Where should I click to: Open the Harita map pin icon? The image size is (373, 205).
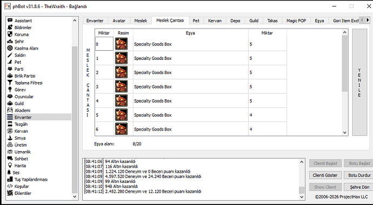coord(10,166)
